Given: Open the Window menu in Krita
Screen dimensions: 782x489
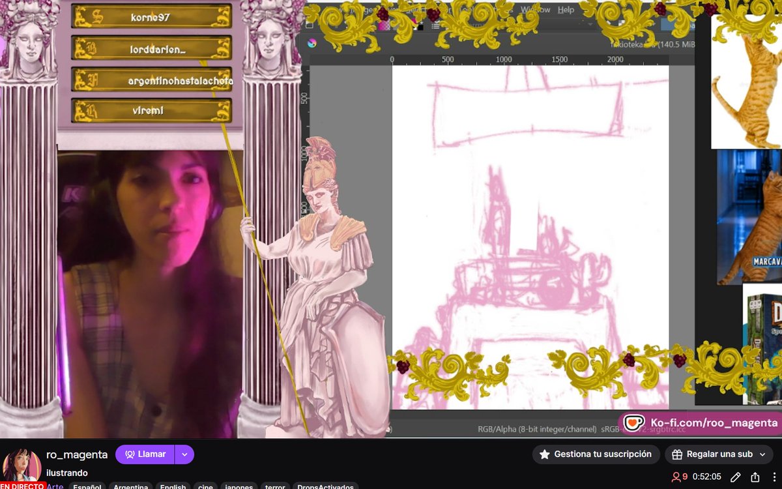Looking at the screenshot, I should (536, 10).
